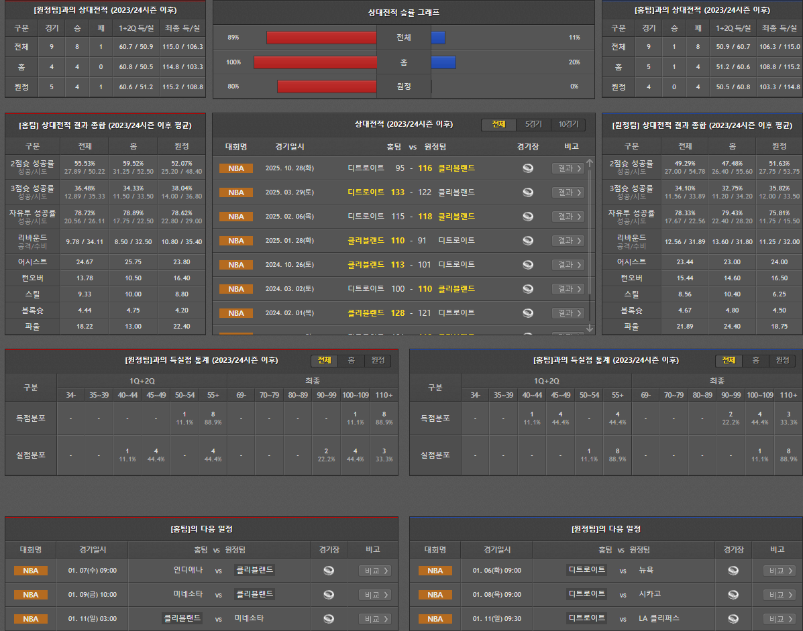Switch home-team scoring stats to 원정 filter
The width and height of the screenshot is (803, 631).
point(782,361)
